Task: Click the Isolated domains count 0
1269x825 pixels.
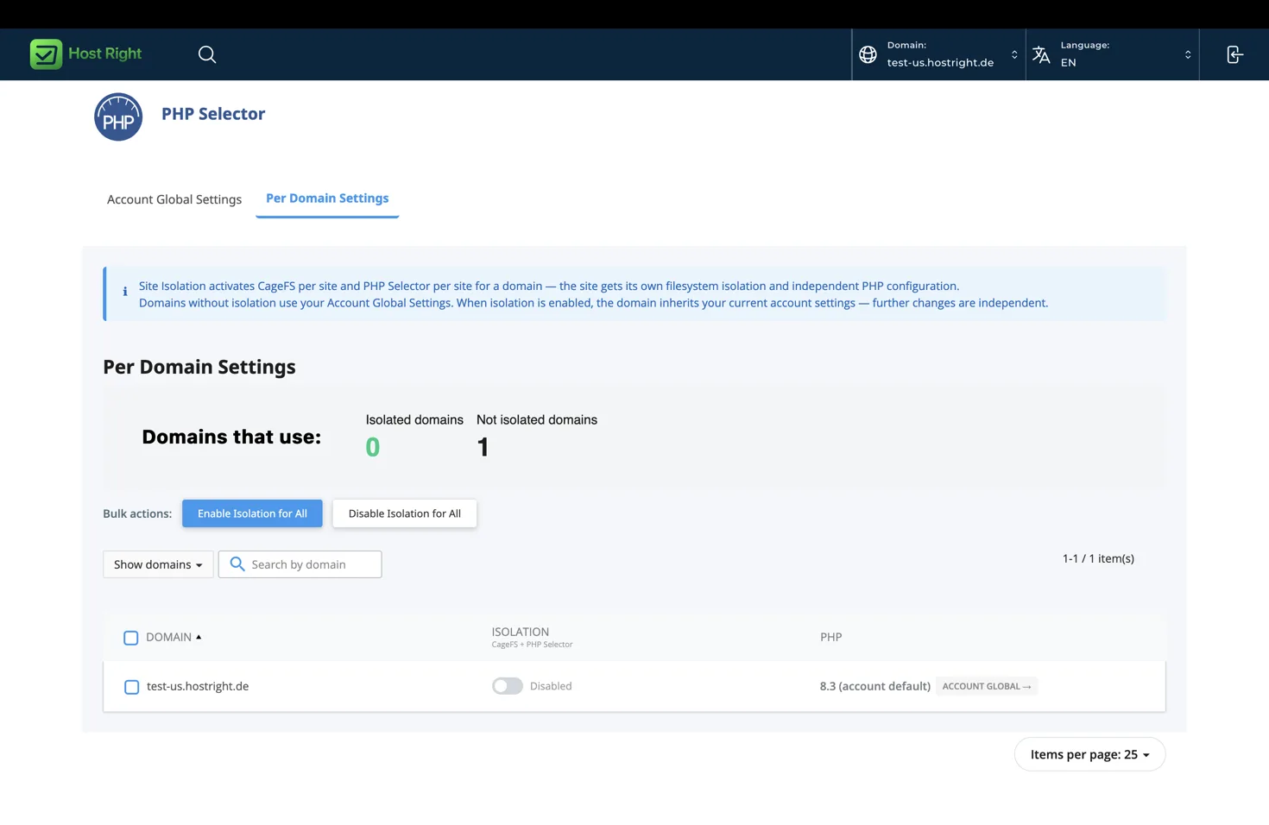Action: 373,447
